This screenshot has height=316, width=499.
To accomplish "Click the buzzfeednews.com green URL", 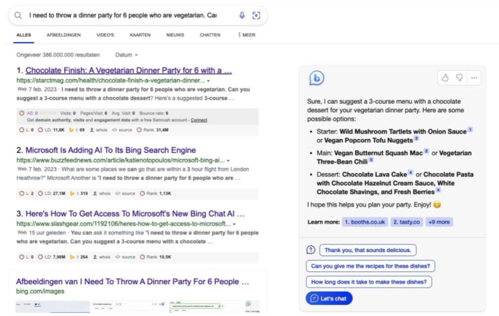I will click(x=121, y=160).
